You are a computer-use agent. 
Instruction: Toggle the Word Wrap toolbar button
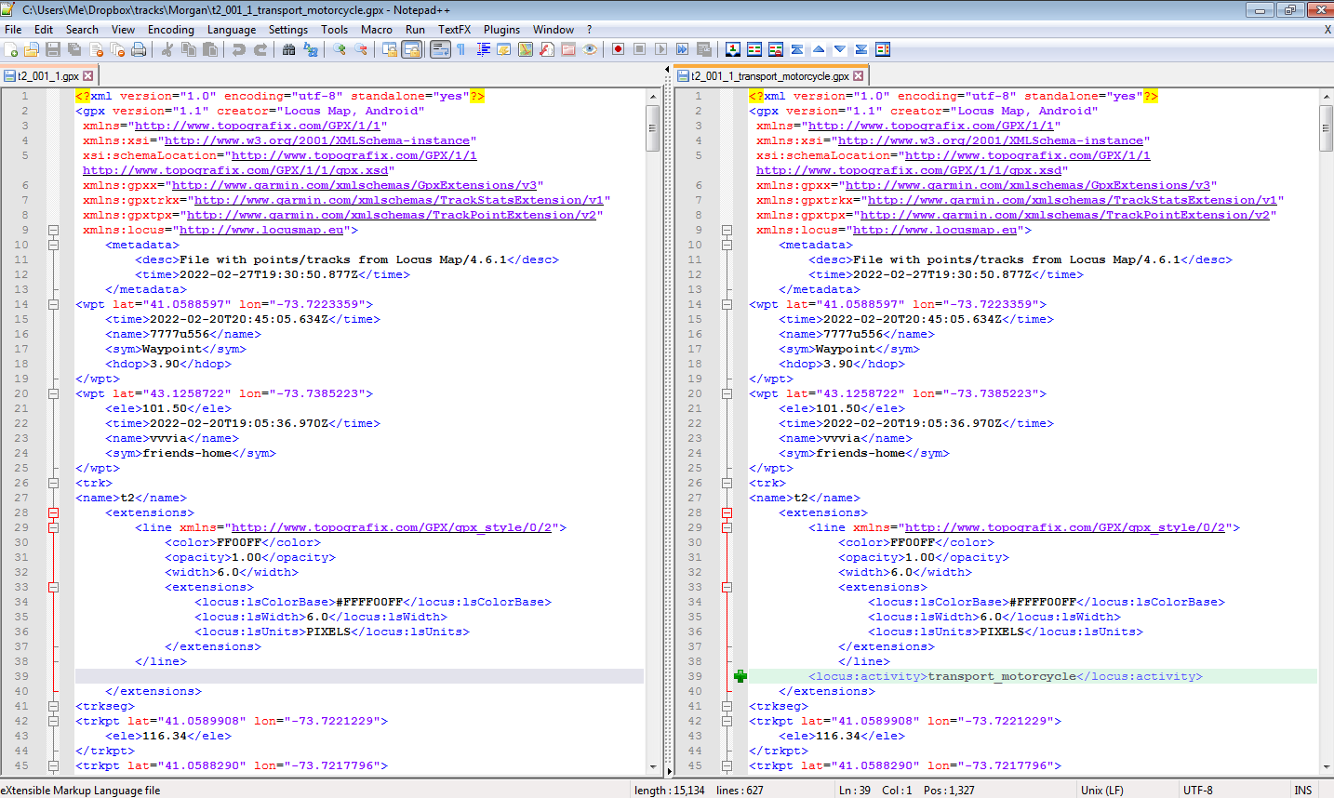coord(440,49)
